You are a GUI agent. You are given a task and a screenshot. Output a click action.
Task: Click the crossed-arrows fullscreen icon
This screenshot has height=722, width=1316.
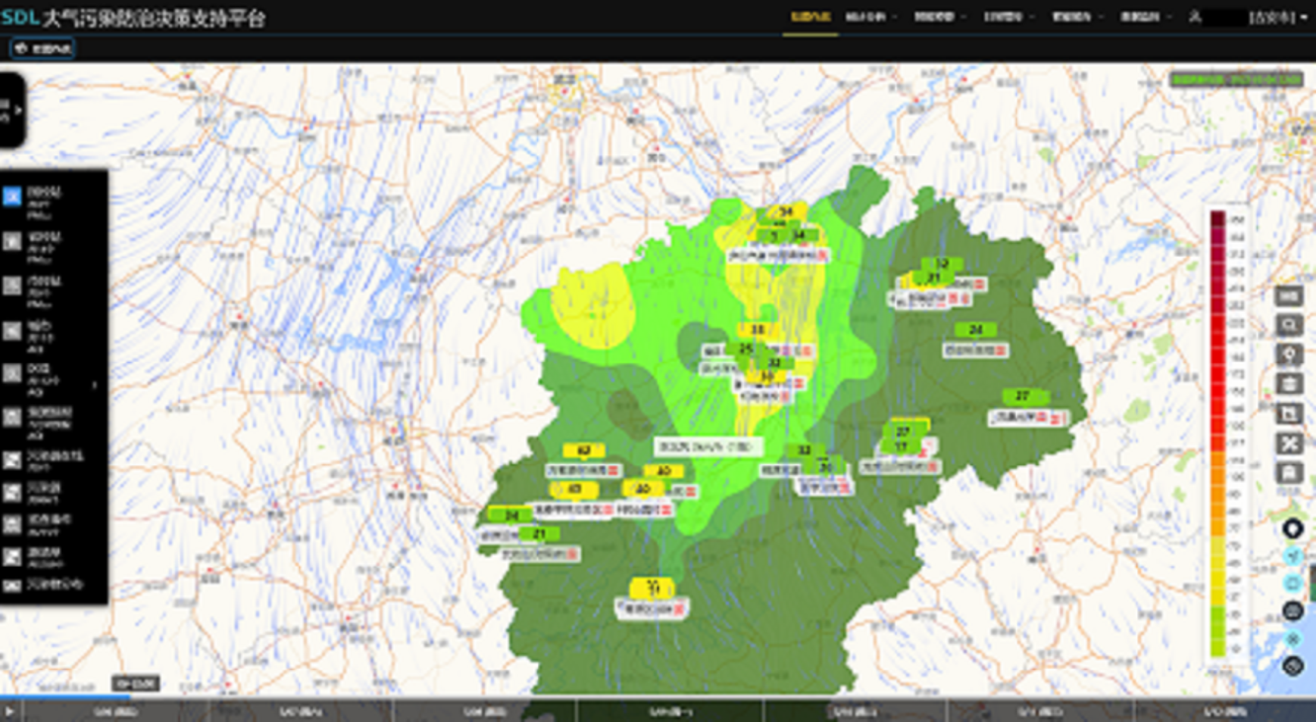1289,443
